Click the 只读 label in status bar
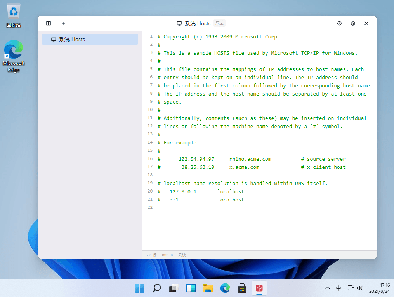394x297 pixels. tap(182, 255)
